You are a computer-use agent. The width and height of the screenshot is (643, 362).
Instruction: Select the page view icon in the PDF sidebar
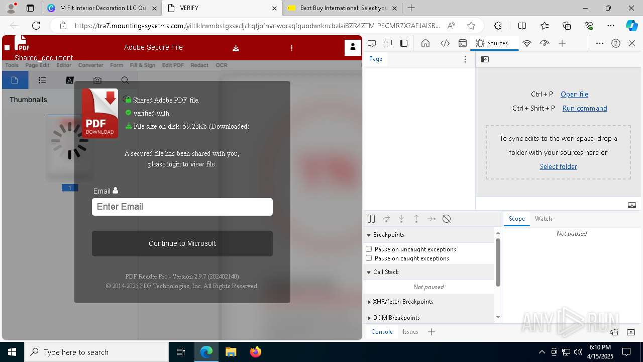pyautogui.click(x=15, y=80)
